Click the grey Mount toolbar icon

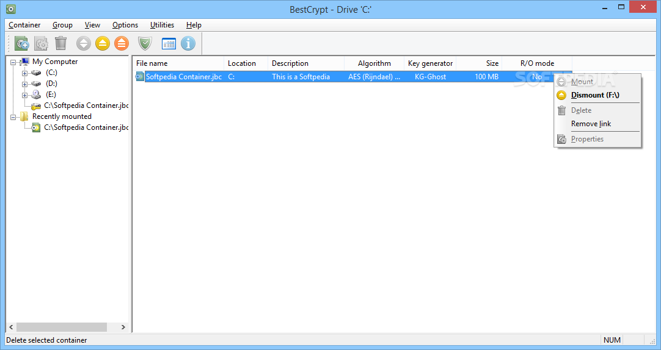[x=84, y=43]
